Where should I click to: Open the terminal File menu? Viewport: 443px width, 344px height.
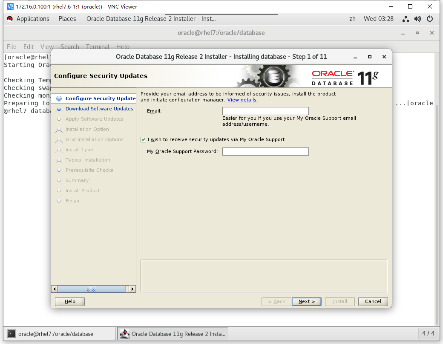point(12,46)
